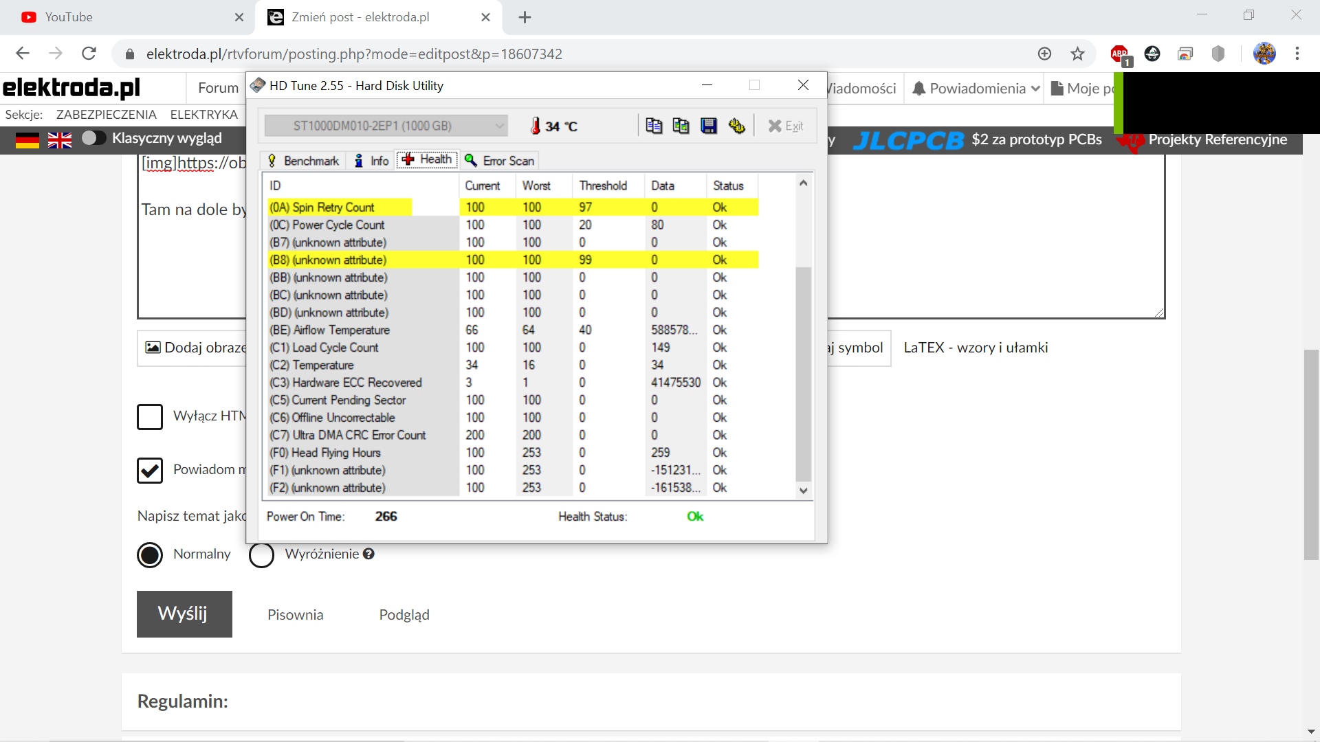Bookmark this page with the star
The width and height of the screenshot is (1320, 742).
pyautogui.click(x=1077, y=54)
